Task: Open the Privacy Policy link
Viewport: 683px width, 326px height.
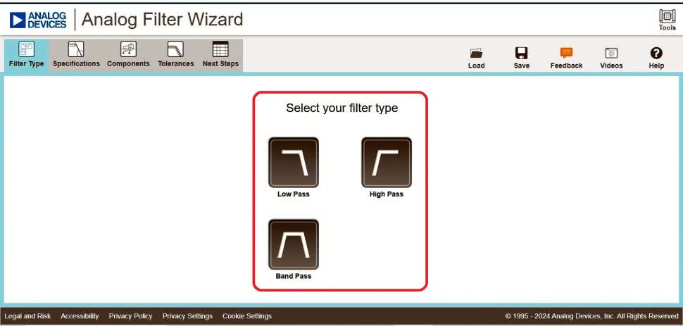Action: (x=130, y=316)
